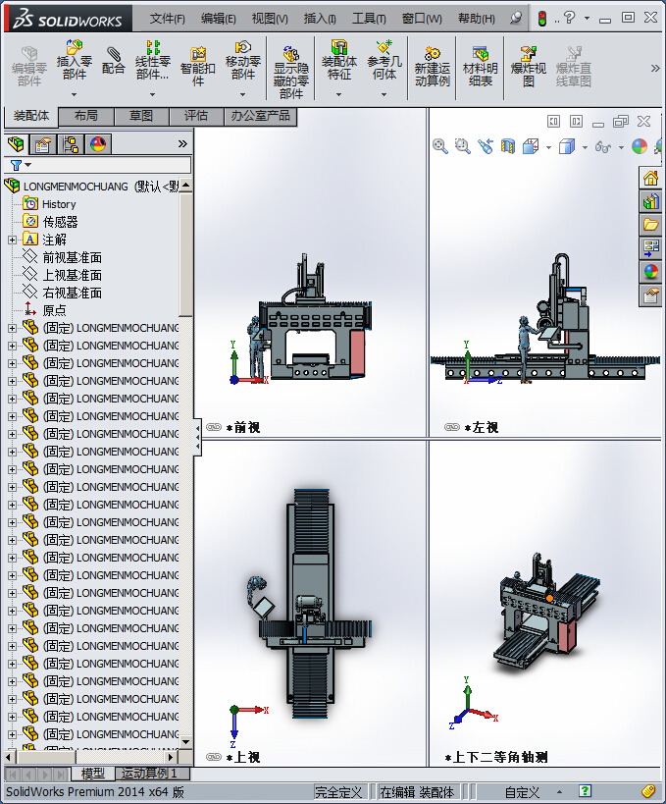Image resolution: width=666 pixels, height=804 pixels.
Task: Open Custom Properties task pane icon
Action: click(x=650, y=295)
